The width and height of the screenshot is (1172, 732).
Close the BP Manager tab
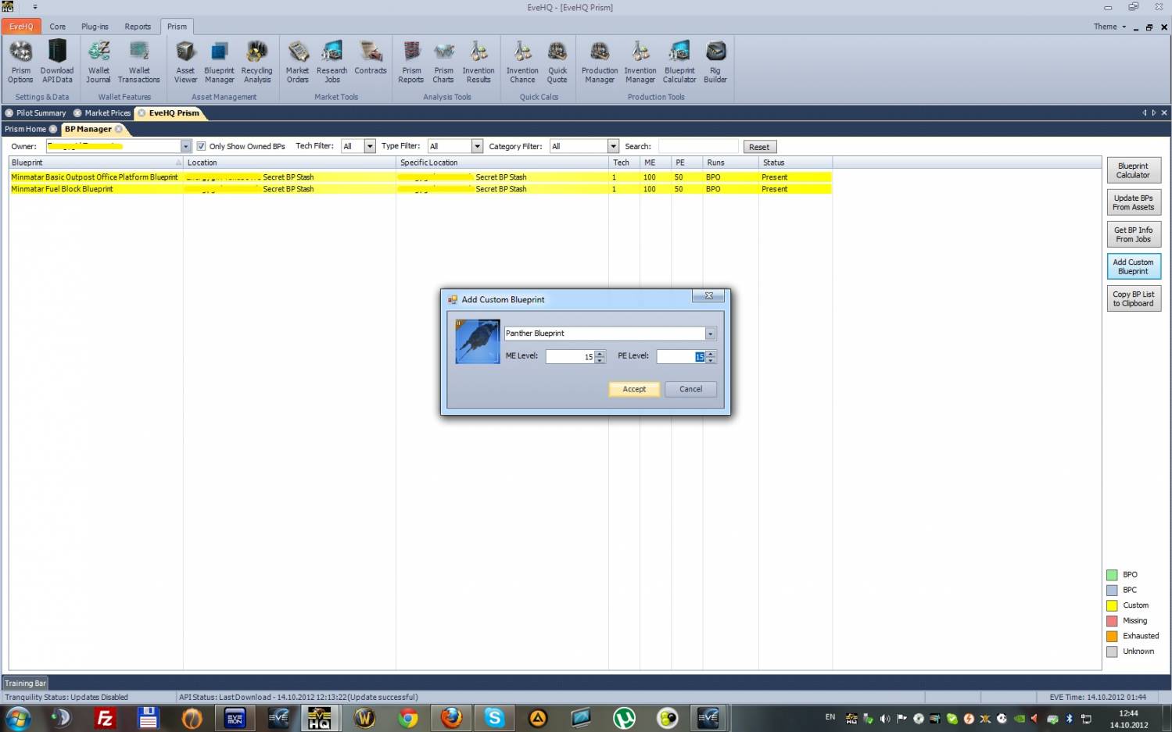click(x=119, y=129)
